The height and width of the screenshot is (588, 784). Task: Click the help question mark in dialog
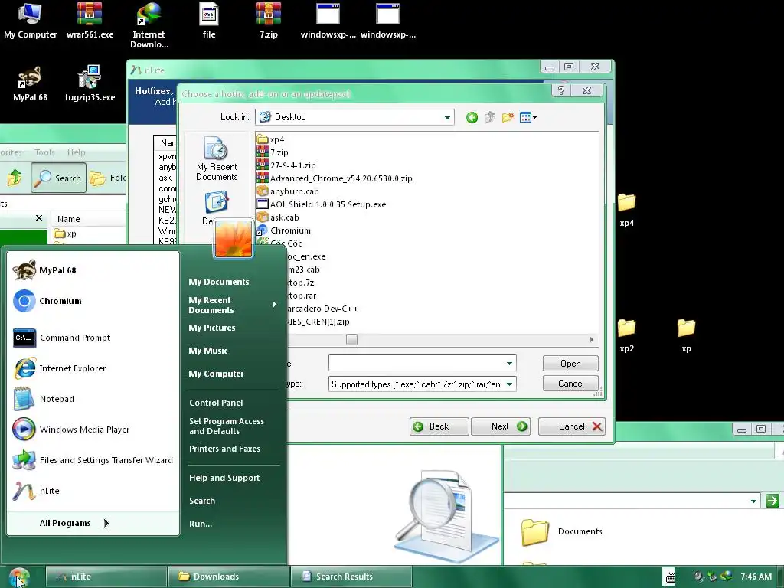[561, 90]
